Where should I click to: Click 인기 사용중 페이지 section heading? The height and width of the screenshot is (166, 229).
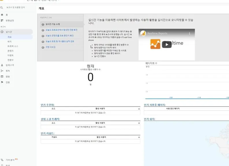pyautogui.click(x=155, y=105)
